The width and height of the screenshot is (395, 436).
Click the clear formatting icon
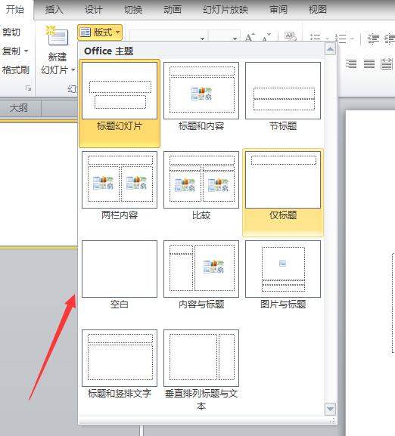[x=290, y=36]
